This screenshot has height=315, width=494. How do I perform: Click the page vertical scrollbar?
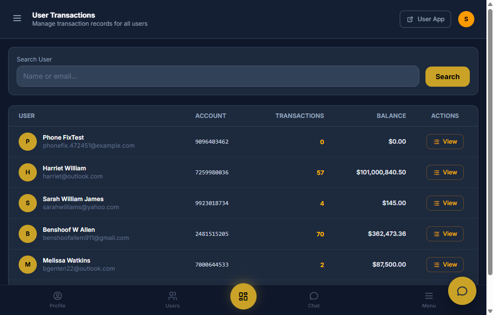click(x=490, y=142)
